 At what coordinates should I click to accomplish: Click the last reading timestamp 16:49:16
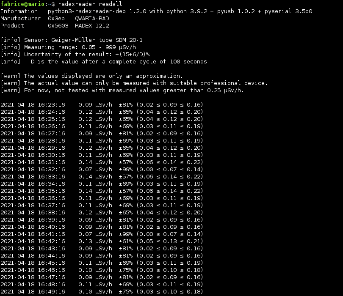[x=51, y=291]
